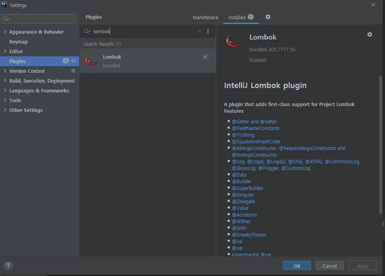385x276 pixels.
Task: Close the Settings dialog window
Action: [x=373, y=5]
